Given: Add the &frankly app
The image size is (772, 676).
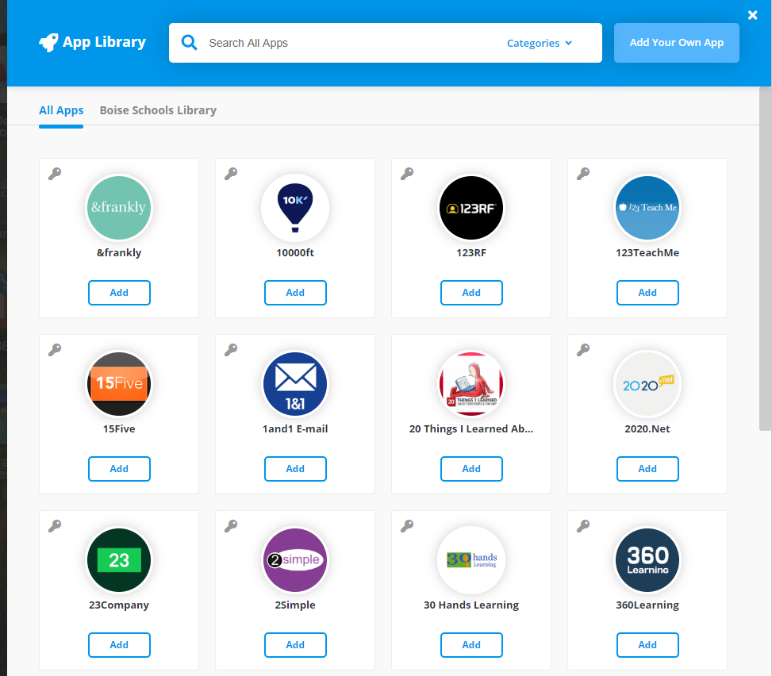Looking at the screenshot, I should (119, 293).
